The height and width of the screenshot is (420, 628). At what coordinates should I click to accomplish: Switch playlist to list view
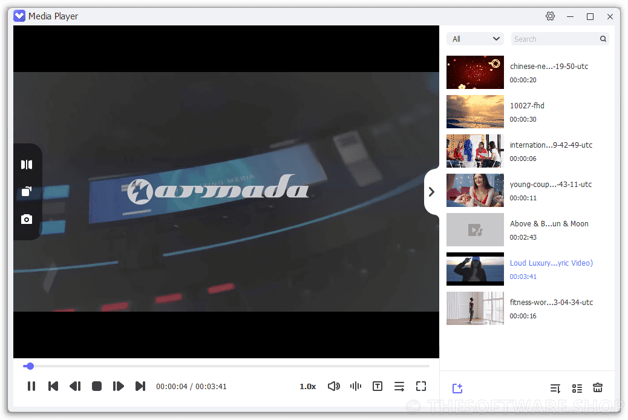(577, 388)
